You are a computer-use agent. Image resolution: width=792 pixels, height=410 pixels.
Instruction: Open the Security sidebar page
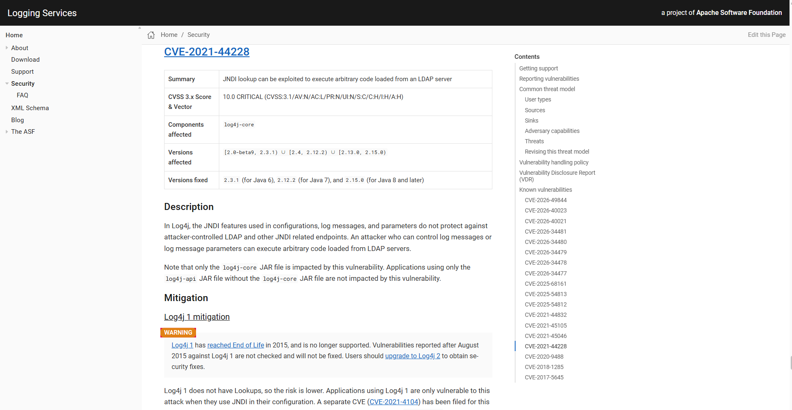[23, 84]
